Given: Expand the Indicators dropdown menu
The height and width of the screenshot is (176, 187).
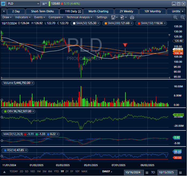Looking at the screenshot, I should coord(23,17).
